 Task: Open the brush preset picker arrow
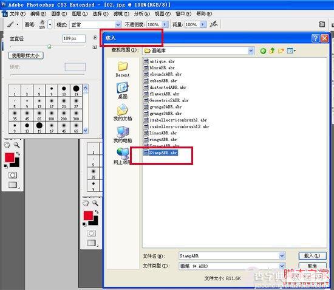click(x=50, y=25)
